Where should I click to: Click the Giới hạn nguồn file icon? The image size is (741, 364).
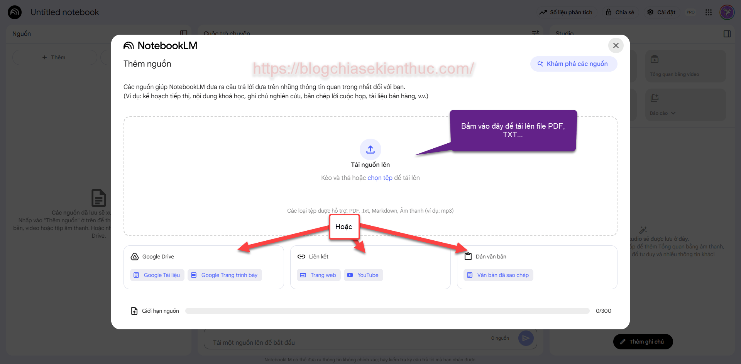point(134,311)
